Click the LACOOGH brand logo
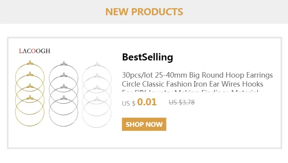 pyautogui.click(x=35, y=51)
